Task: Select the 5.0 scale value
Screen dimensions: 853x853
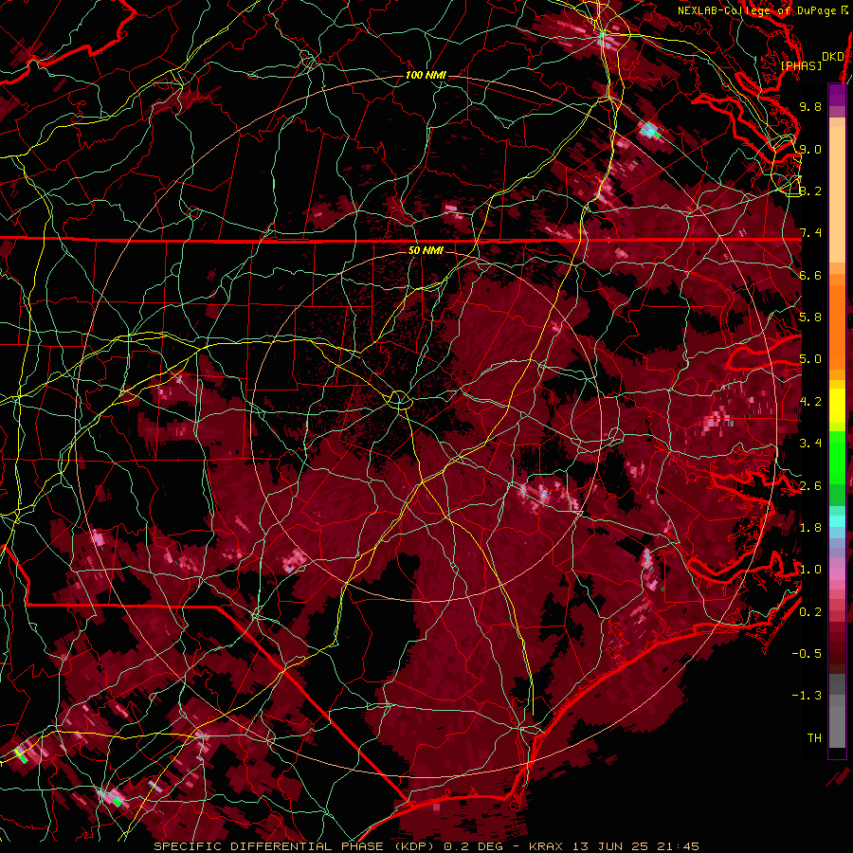Action: pyautogui.click(x=810, y=359)
